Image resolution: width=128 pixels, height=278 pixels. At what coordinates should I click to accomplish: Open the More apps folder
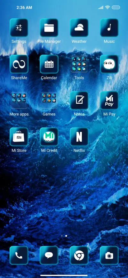click(19, 100)
